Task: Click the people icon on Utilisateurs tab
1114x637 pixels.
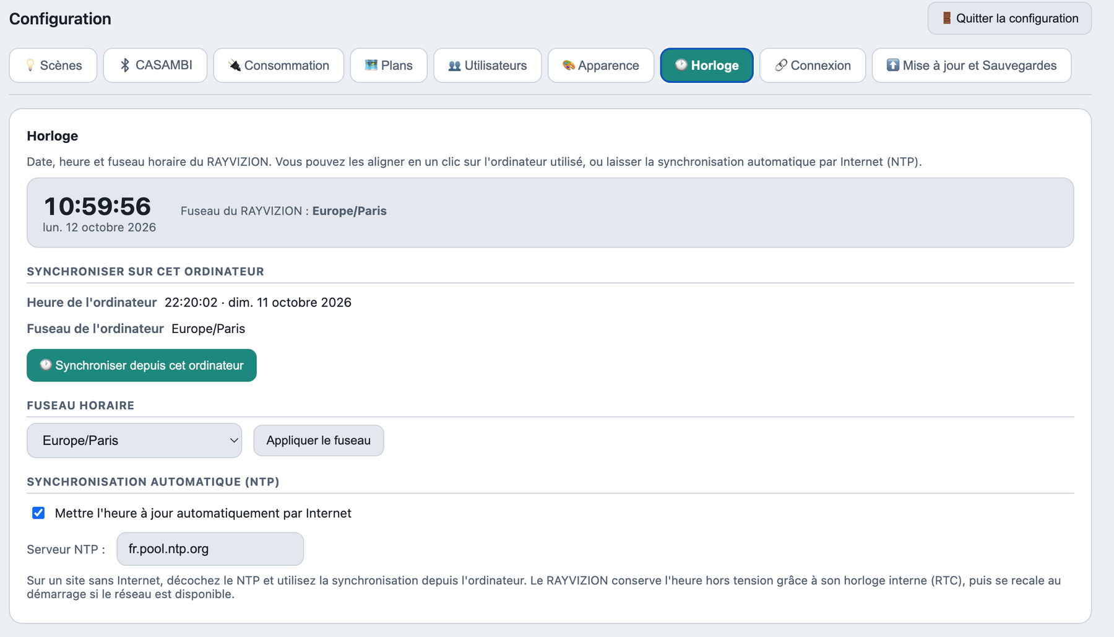Action: click(x=455, y=66)
